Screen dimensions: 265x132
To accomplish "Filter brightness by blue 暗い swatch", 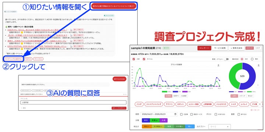I will (x=190, y=126).
